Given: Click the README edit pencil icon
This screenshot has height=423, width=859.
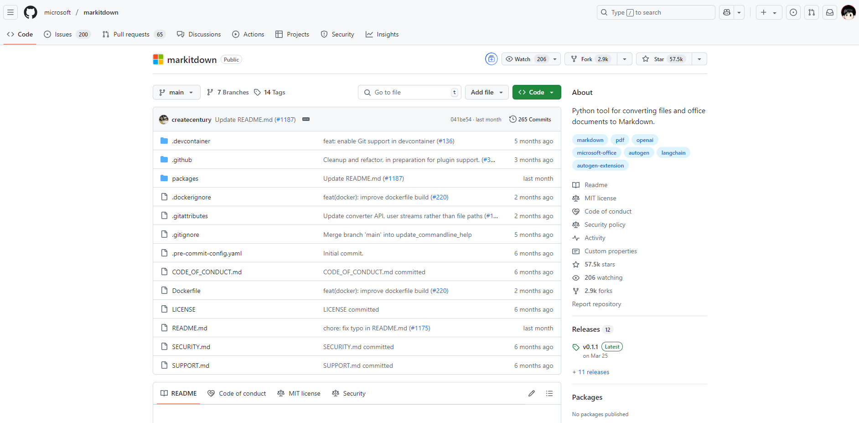Looking at the screenshot, I should click(x=532, y=393).
